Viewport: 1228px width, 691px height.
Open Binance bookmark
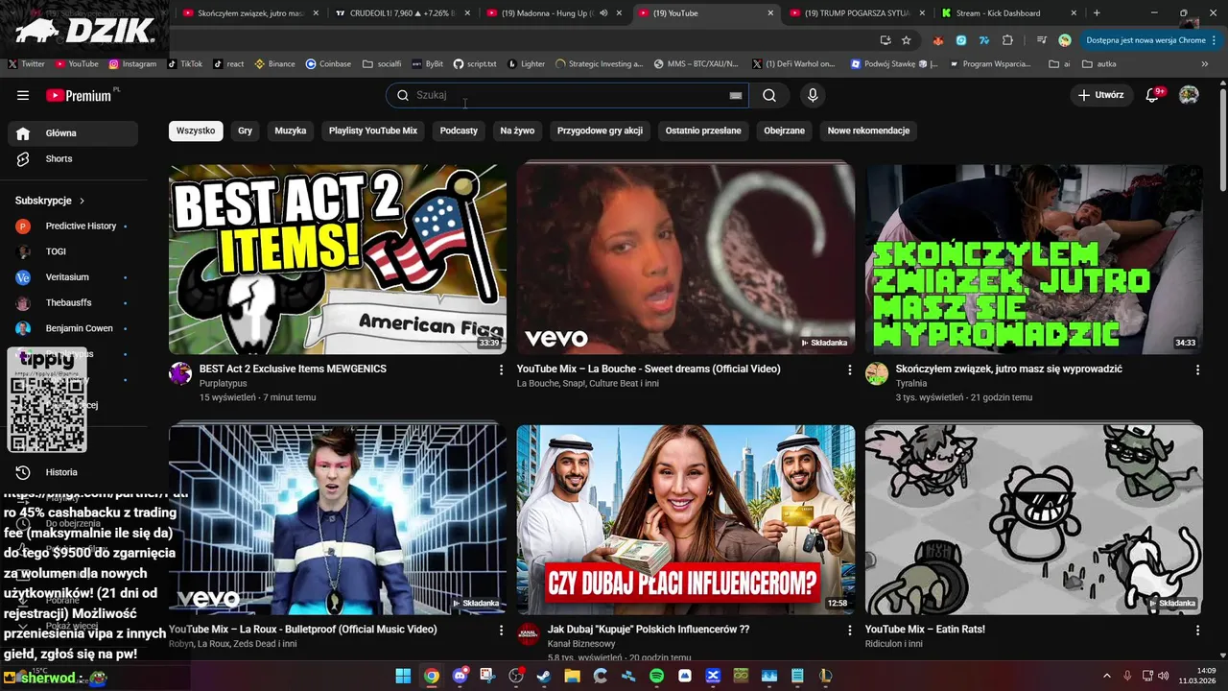pyautogui.click(x=274, y=63)
